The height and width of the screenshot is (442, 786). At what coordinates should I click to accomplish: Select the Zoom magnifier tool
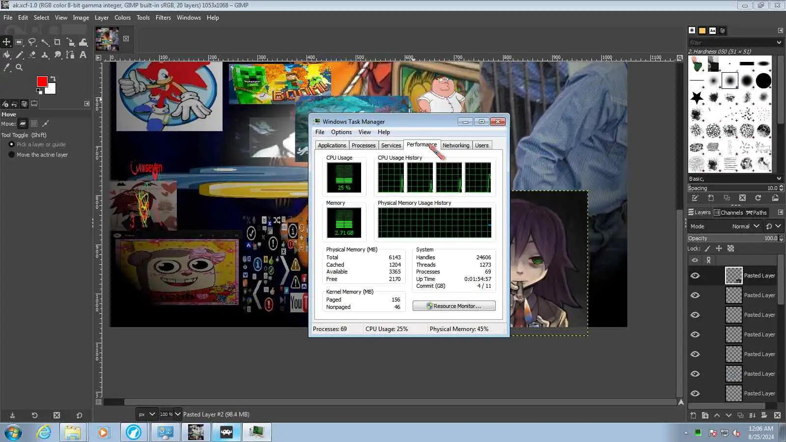[x=19, y=68]
